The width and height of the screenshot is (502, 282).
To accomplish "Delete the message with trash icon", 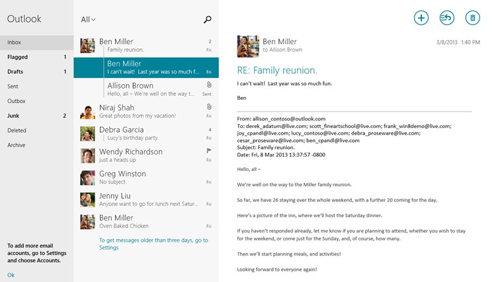I will tap(472, 18).
